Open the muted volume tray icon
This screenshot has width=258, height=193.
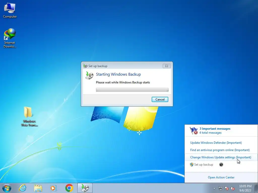233,188
